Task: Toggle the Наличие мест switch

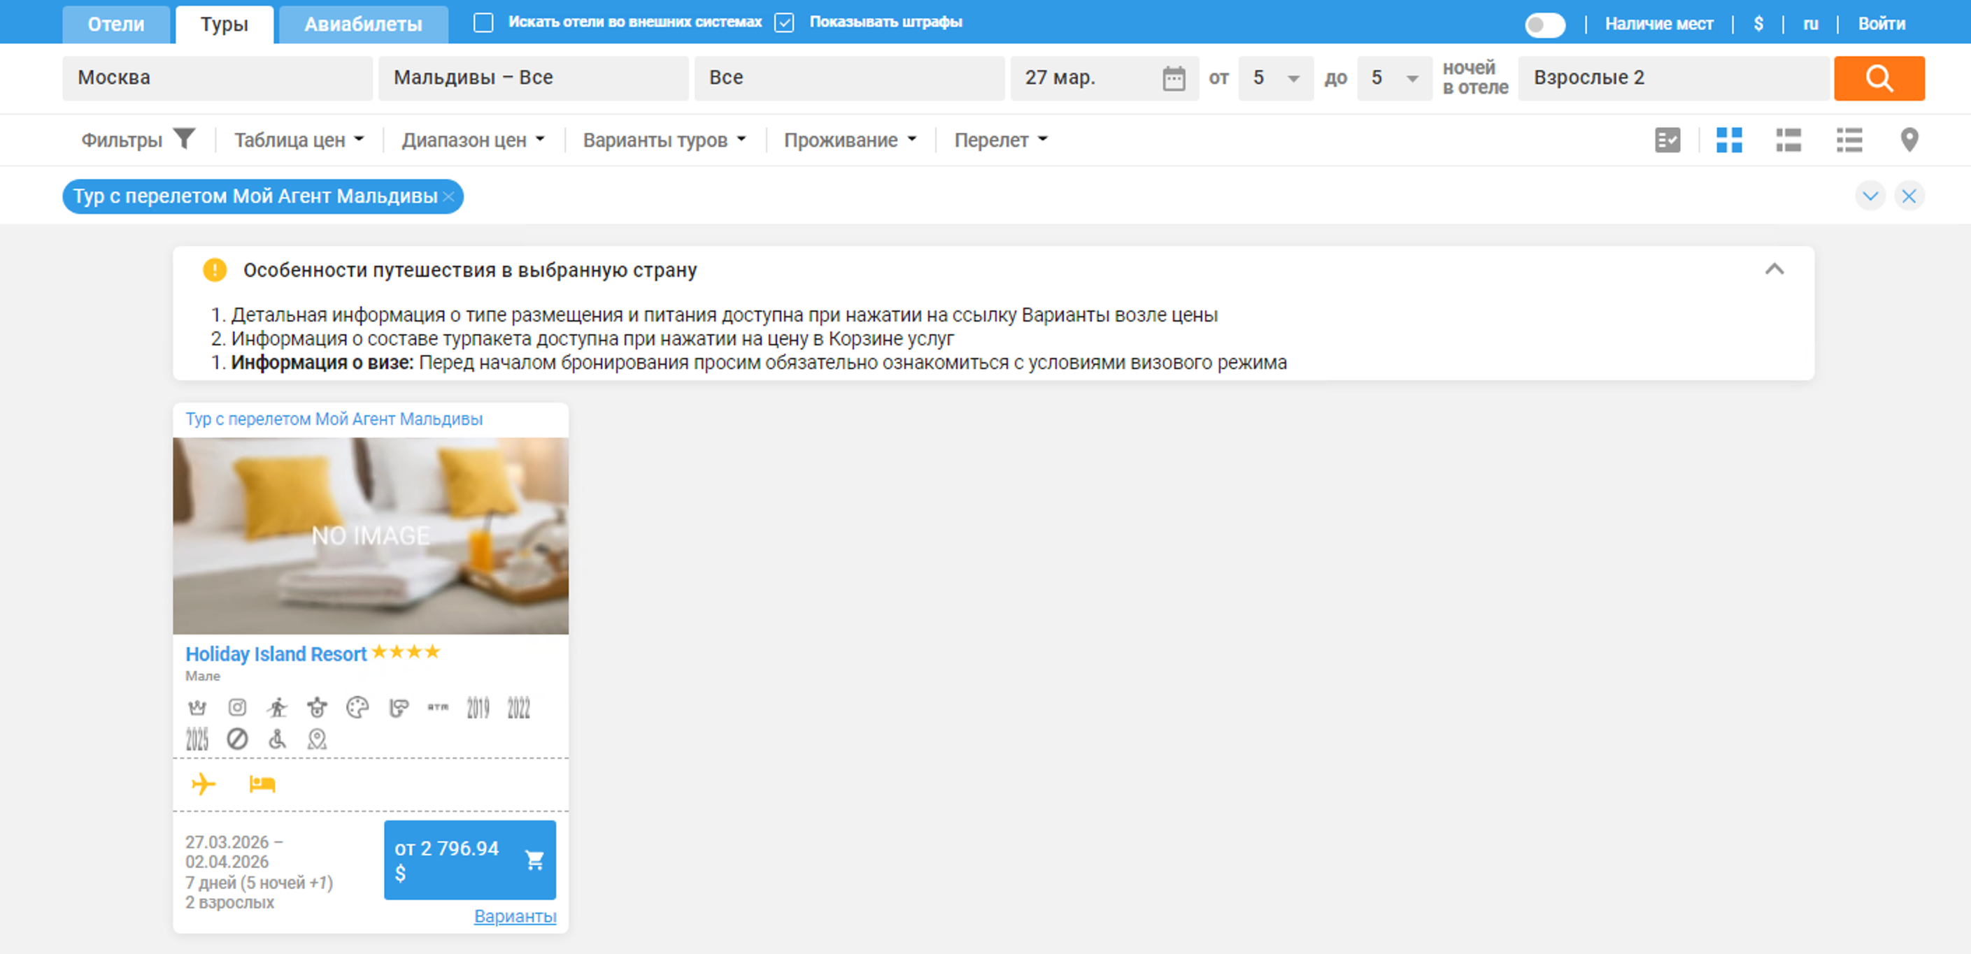Action: coord(1544,24)
